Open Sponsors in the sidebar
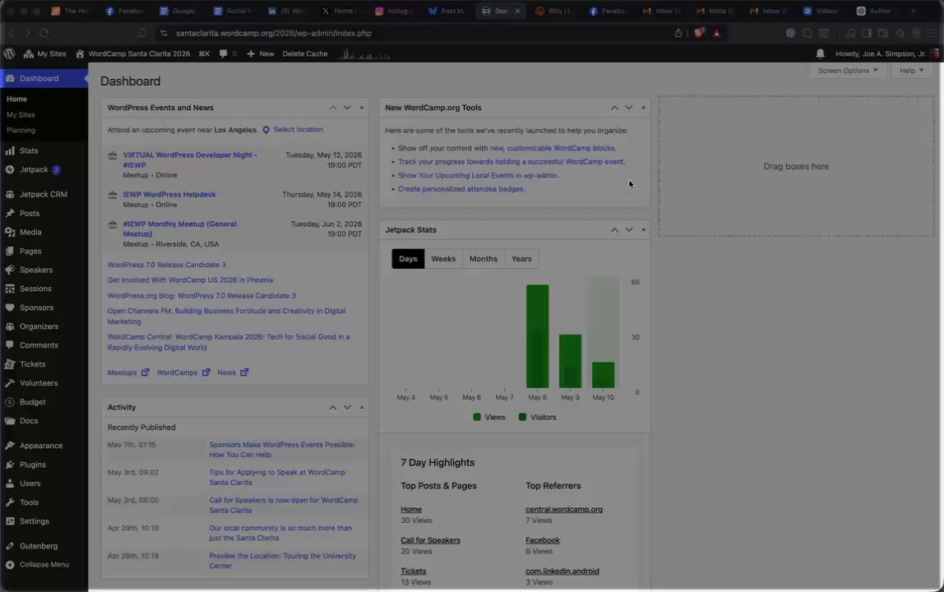This screenshot has width=944, height=592. click(x=36, y=308)
